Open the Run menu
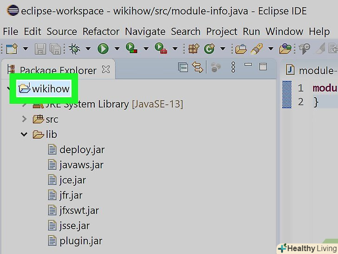This screenshot has height=254, width=338. pos(251,31)
